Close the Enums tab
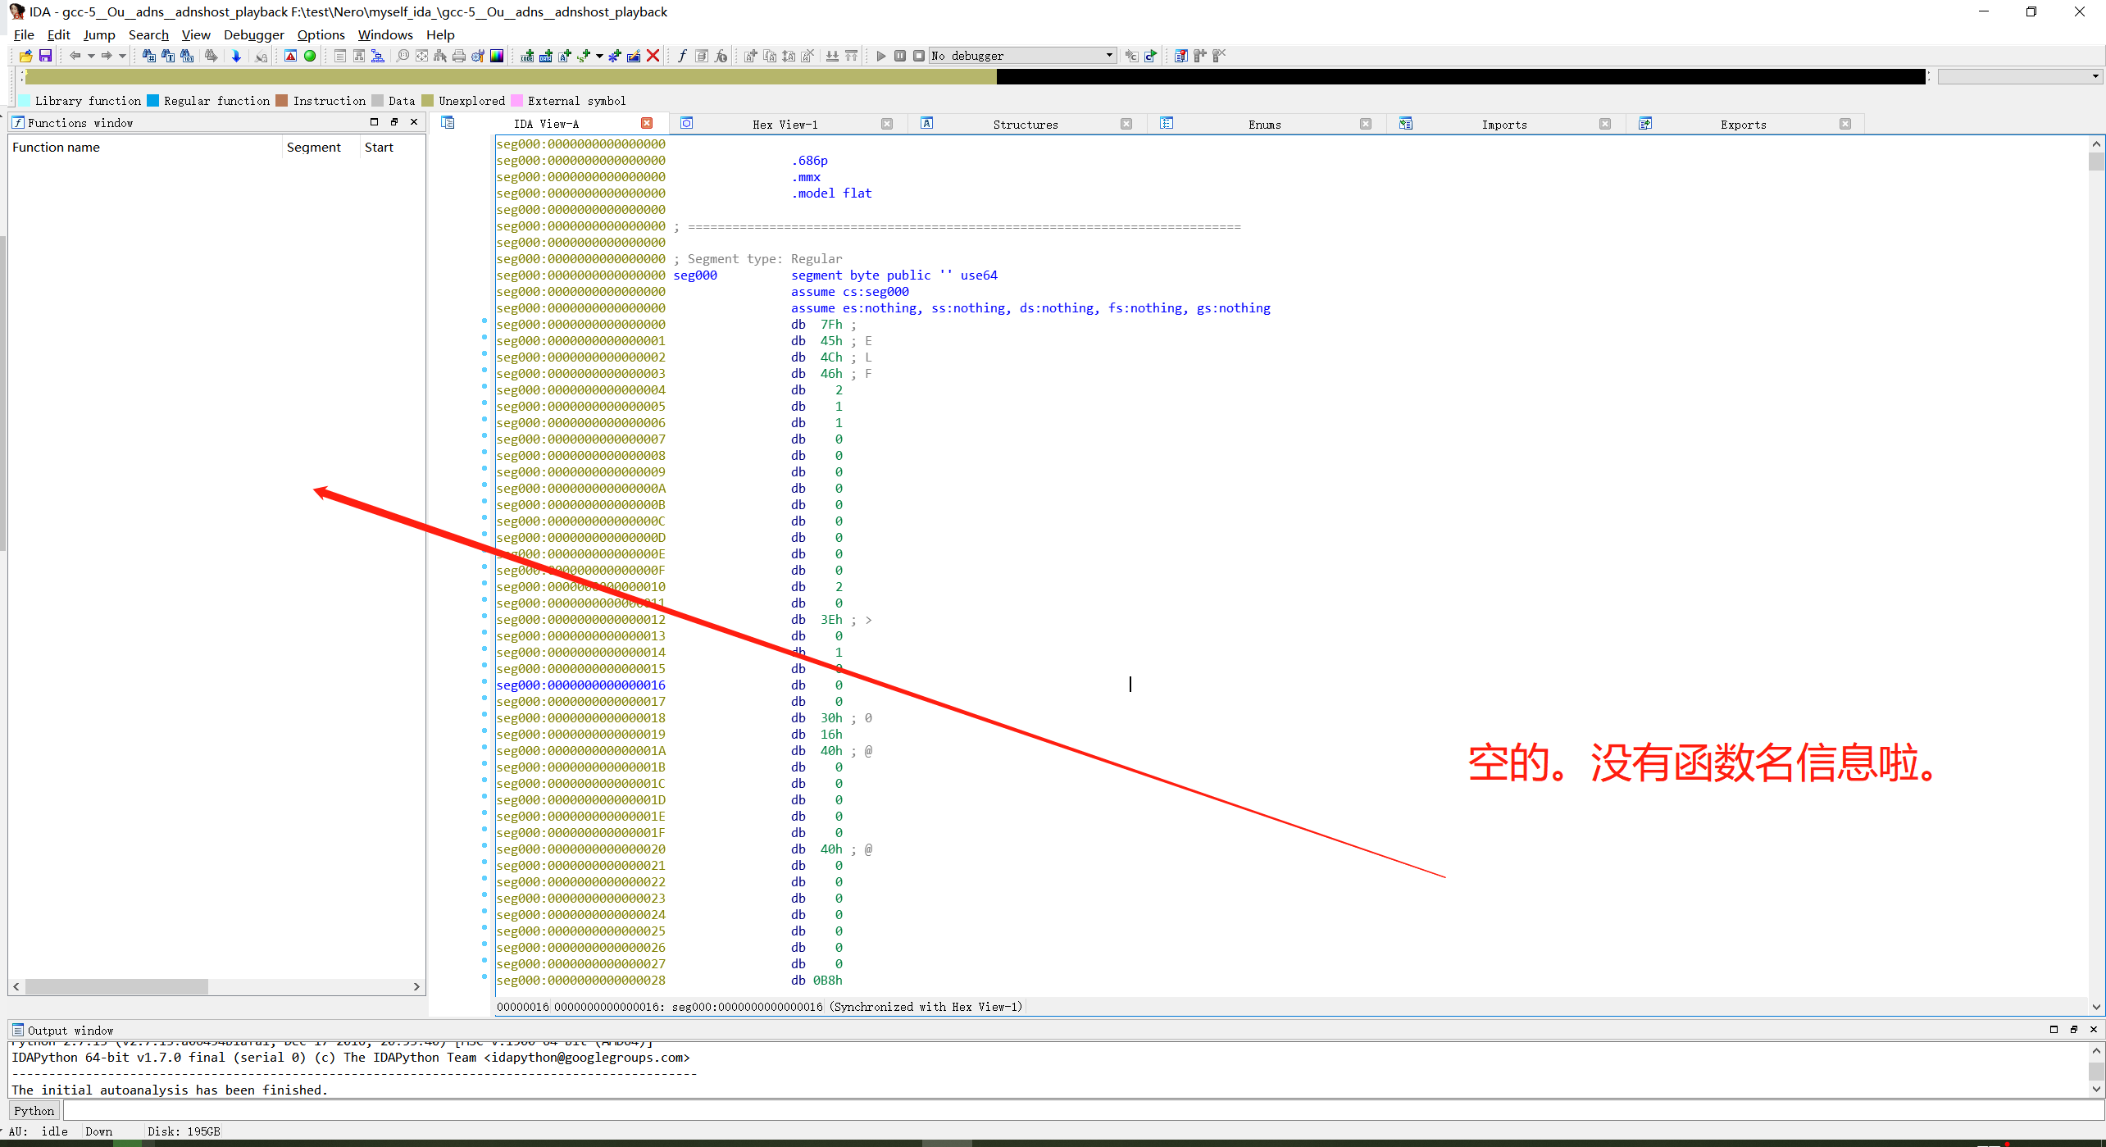Viewport: 2106px width, 1147px height. coord(1366,124)
